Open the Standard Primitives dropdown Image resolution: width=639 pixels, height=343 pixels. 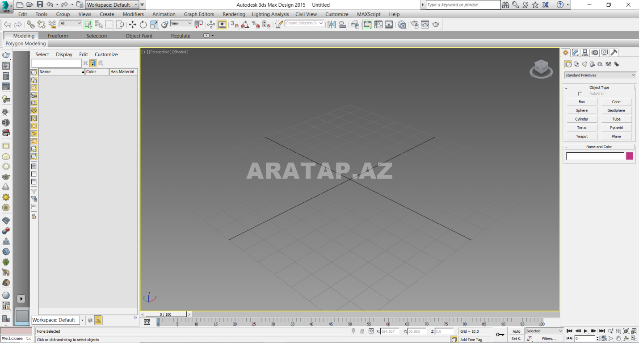click(600, 75)
